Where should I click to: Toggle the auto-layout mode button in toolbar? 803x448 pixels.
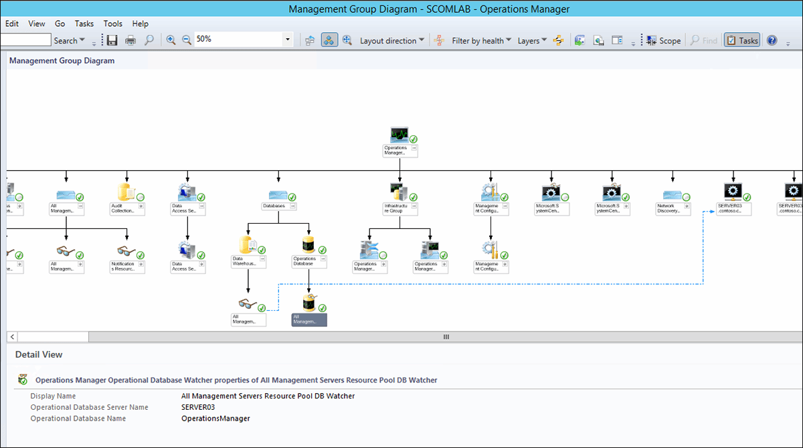pyautogui.click(x=329, y=40)
